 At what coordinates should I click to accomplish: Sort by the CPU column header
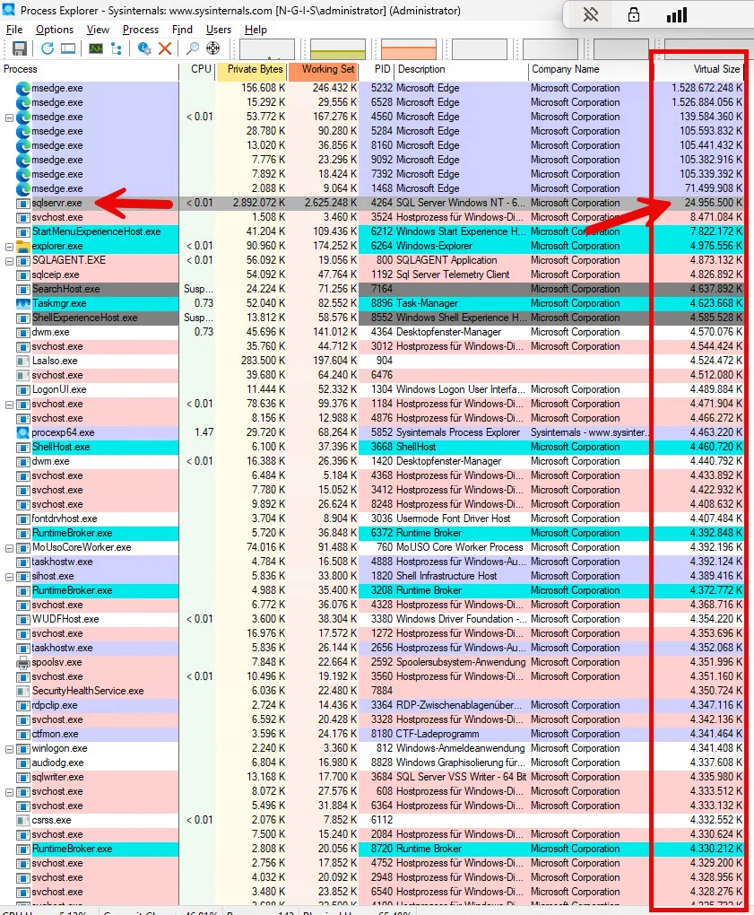[x=197, y=69]
